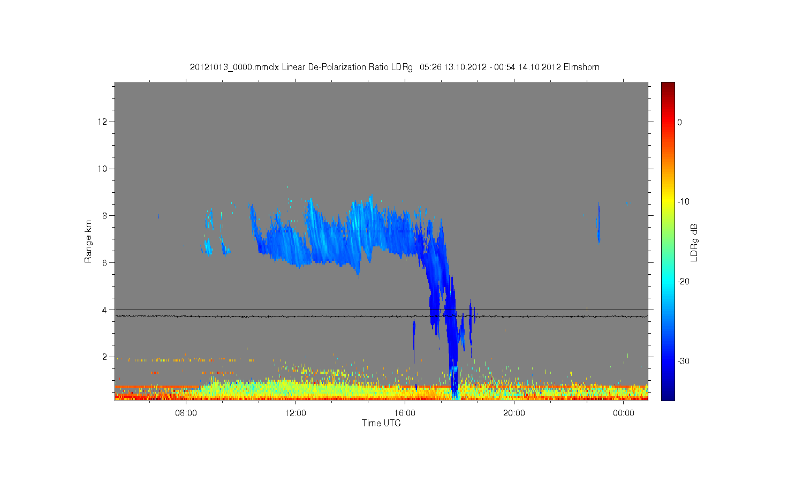Click the range tick label 10

pyautogui.click(x=103, y=169)
